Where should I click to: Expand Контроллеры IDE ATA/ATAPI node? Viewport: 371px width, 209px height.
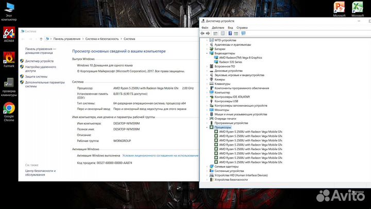coord(207,97)
